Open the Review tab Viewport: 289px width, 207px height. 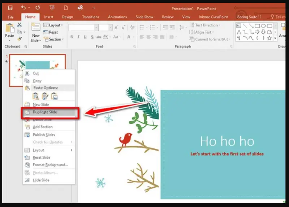[x=168, y=17]
